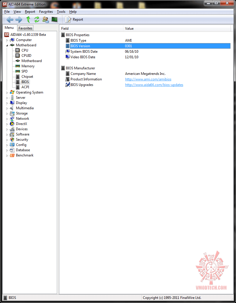Select the Motherboard sub-item under Motherboard
Image resolution: width=236 pixels, height=303 pixels.
click(x=32, y=61)
